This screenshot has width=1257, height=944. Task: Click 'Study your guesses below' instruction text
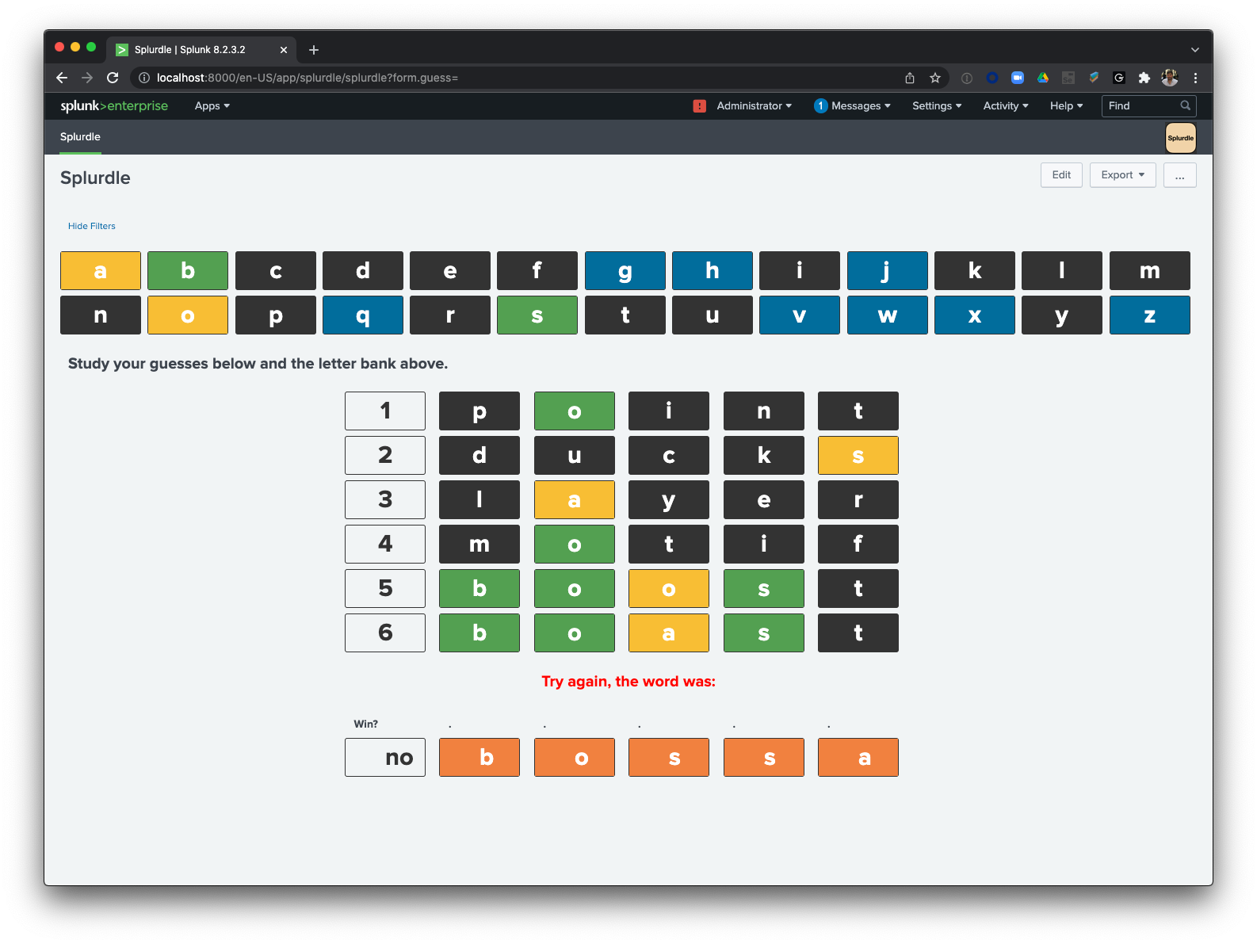click(x=258, y=364)
